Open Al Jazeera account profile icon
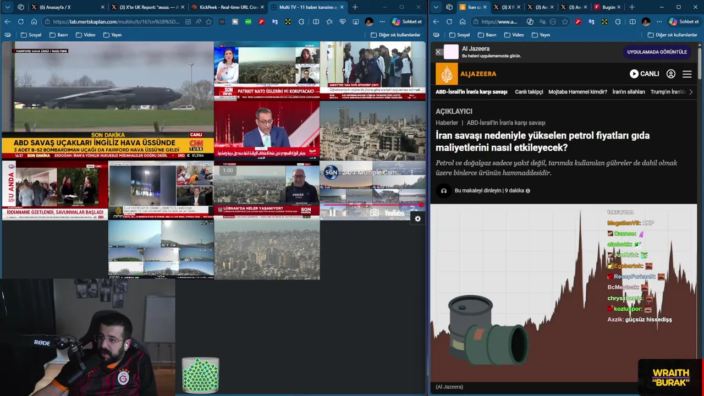704x396 pixels. point(671,74)
